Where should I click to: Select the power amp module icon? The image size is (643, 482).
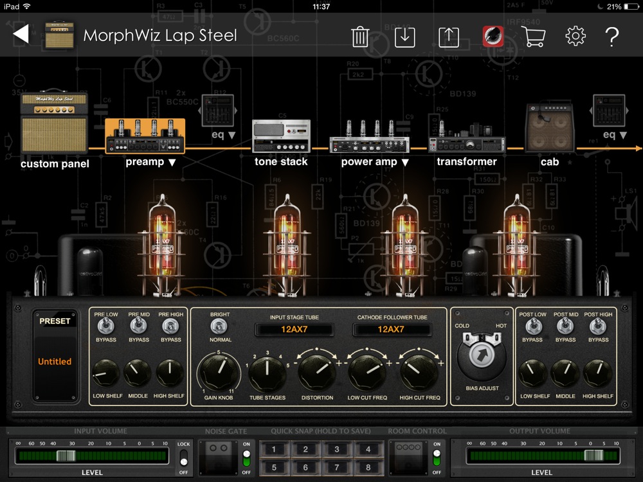[x=369, y=137]
